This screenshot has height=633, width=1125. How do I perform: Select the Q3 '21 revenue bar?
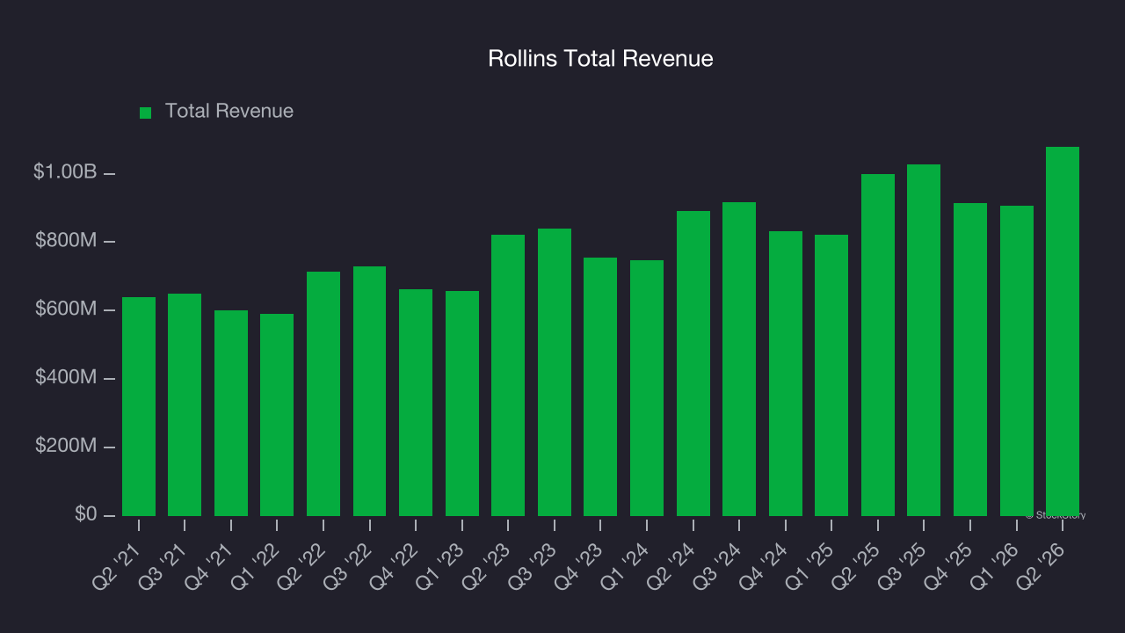pos(185,404)
